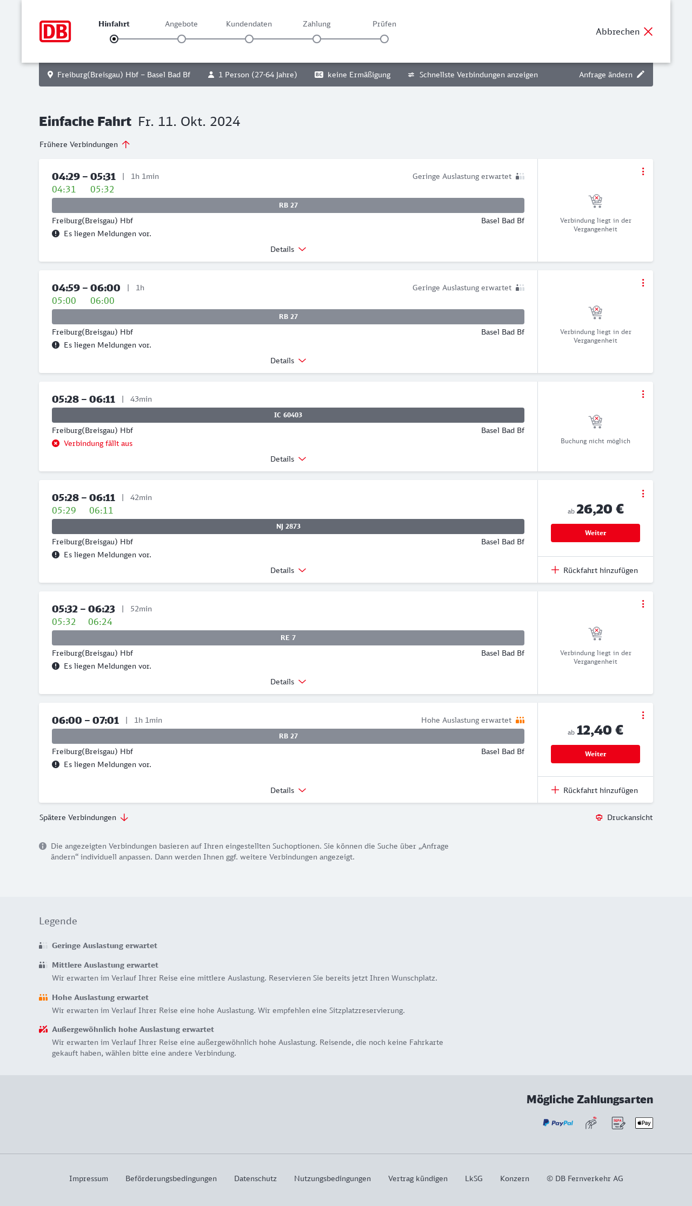
Task: Open the Impressum footer link
Action: click(89, 1178)
